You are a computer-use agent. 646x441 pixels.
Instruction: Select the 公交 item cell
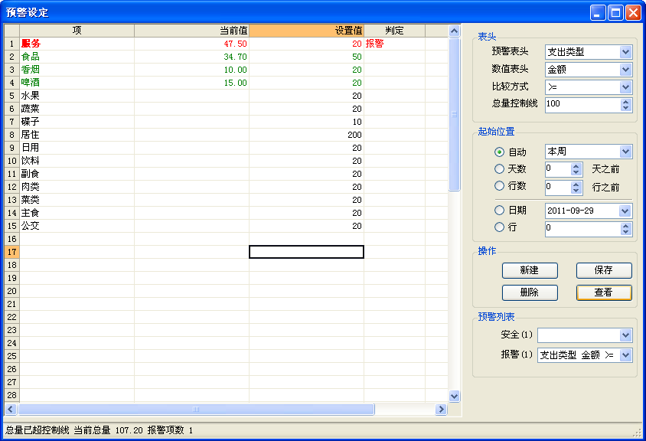[x=77, y=226]
